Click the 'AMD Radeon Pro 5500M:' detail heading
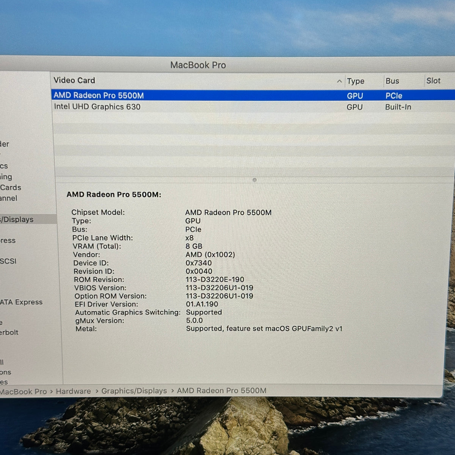 114,195
